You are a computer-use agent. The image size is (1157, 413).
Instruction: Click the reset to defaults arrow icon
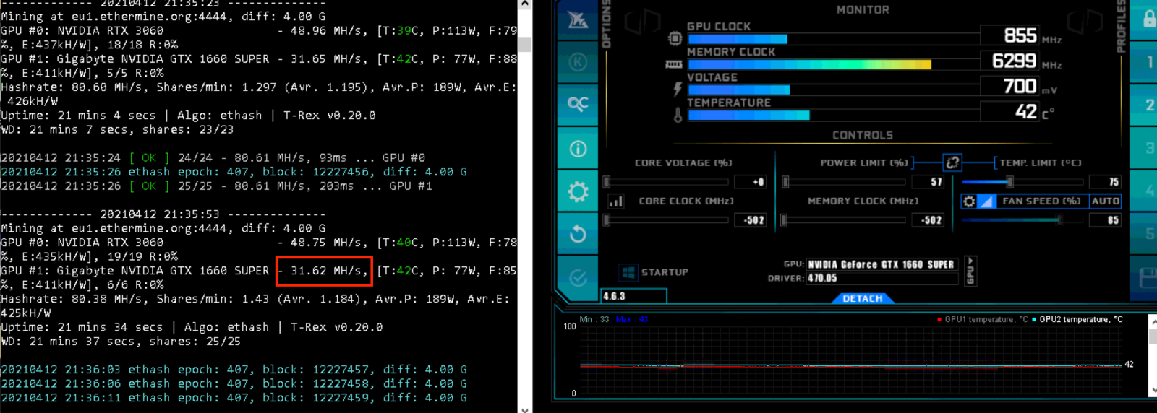click(x=577, y=234)
